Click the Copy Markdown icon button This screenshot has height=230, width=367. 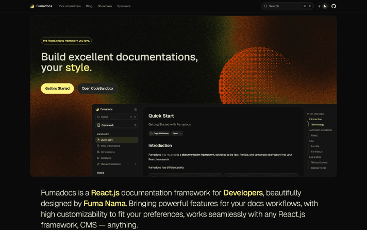159,133
